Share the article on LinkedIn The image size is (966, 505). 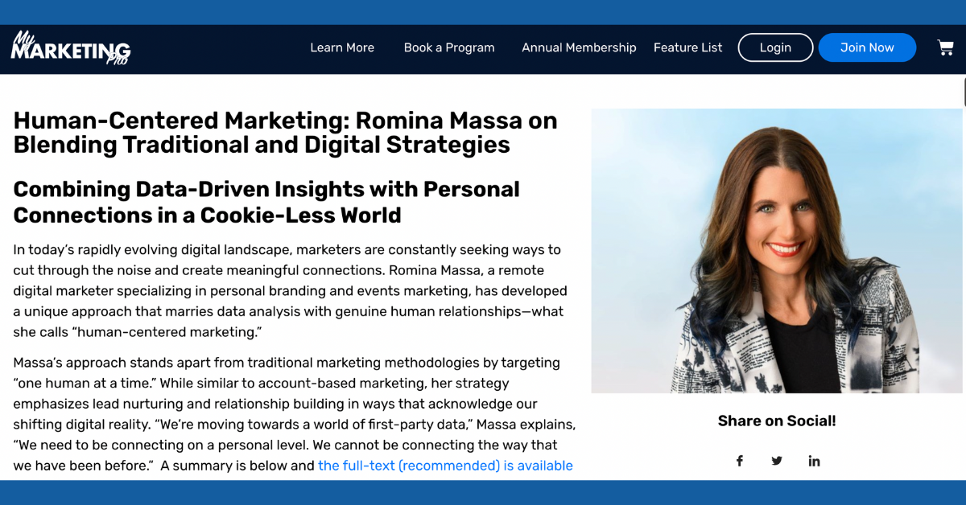coord(814,460)
